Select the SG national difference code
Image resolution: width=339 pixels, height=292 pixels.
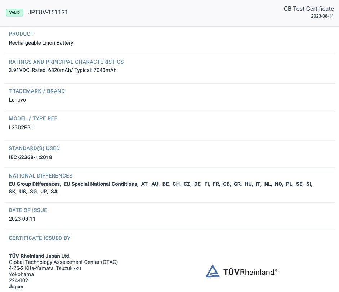pos(34,192)
